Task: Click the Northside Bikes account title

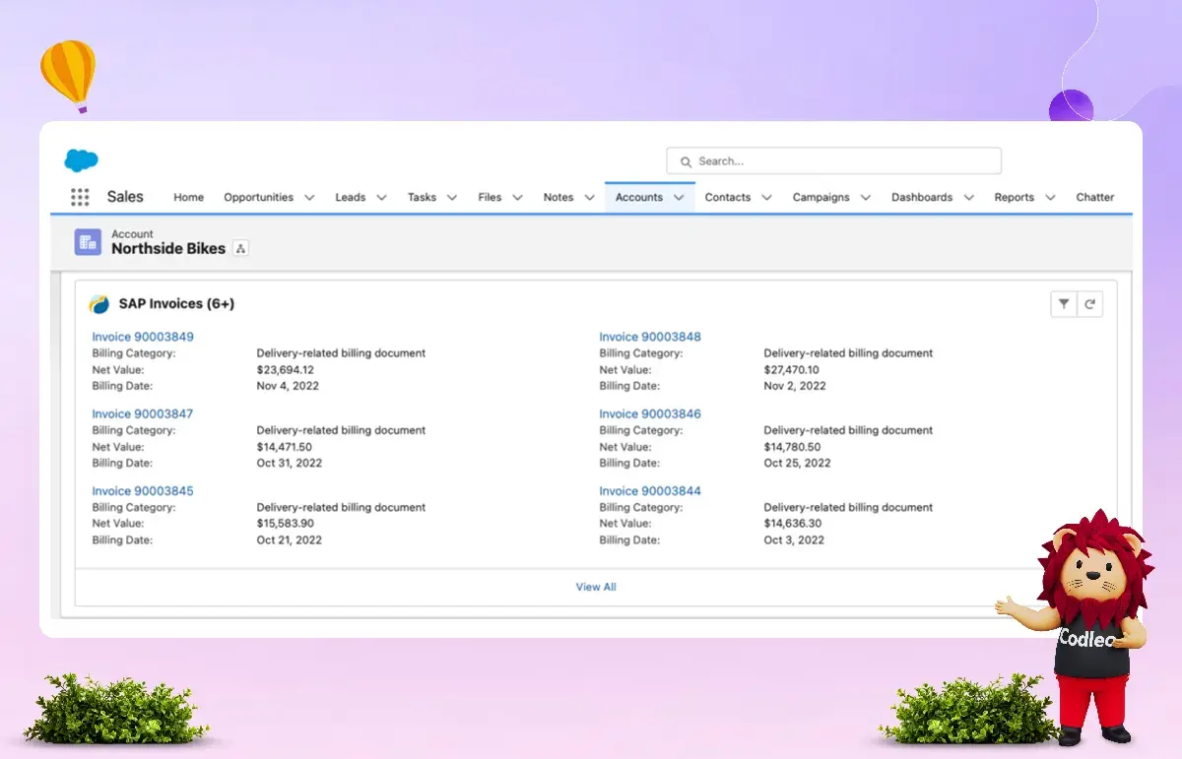Action: [168, 249]
